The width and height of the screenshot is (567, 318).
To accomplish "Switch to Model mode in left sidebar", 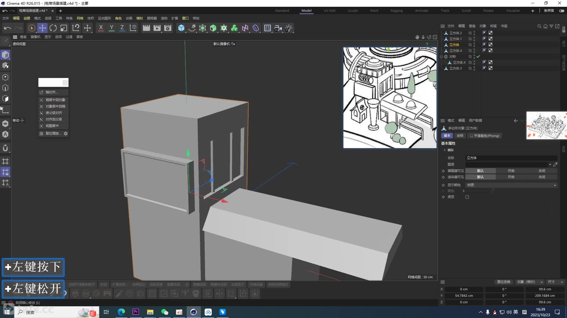I will point(5,55).
